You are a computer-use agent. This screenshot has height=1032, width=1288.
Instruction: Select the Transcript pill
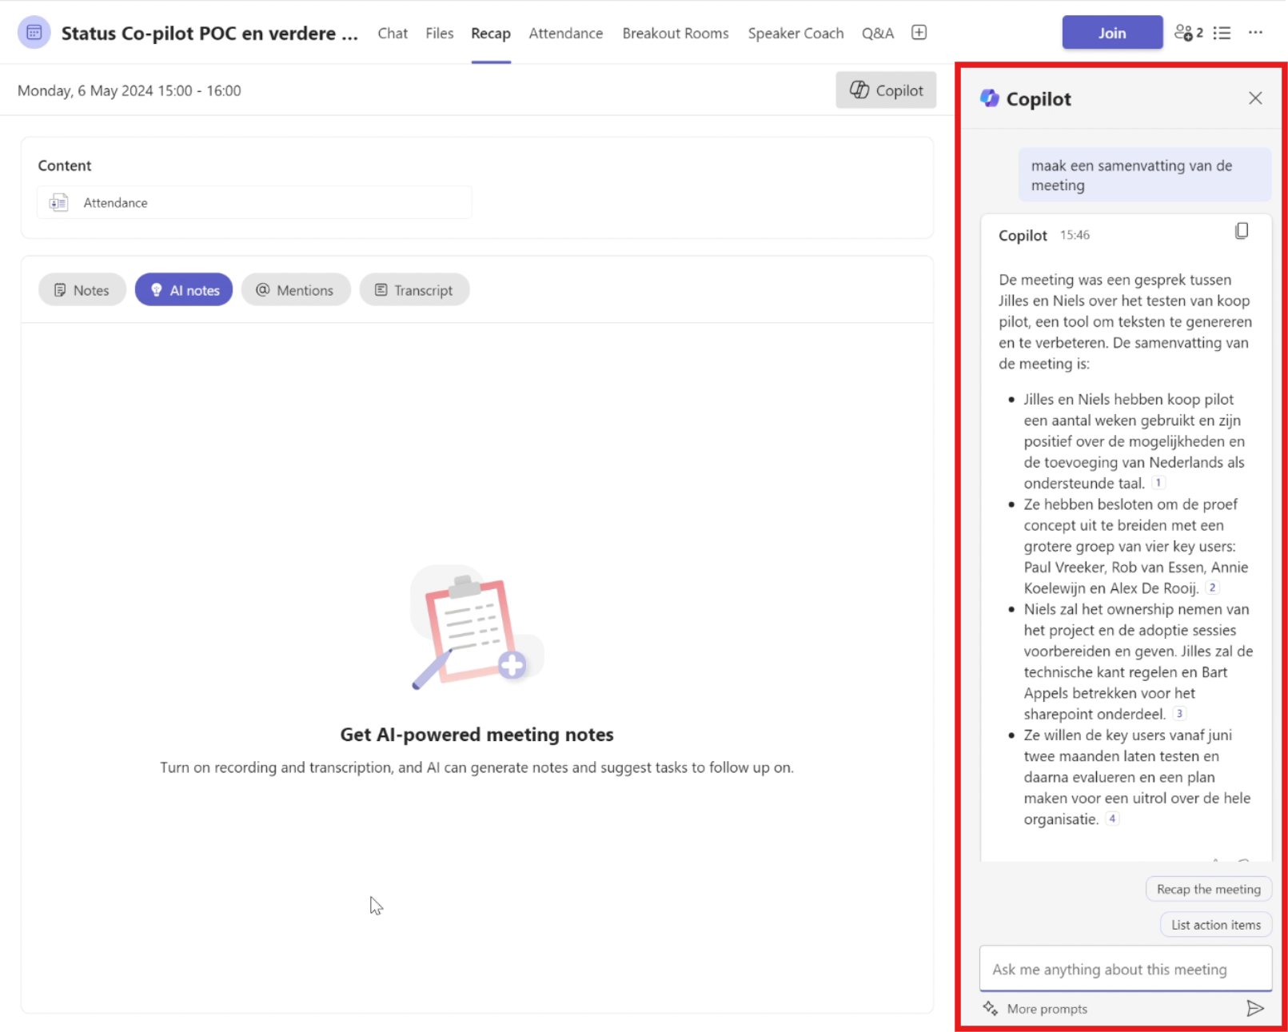click(x=414, y=290)
